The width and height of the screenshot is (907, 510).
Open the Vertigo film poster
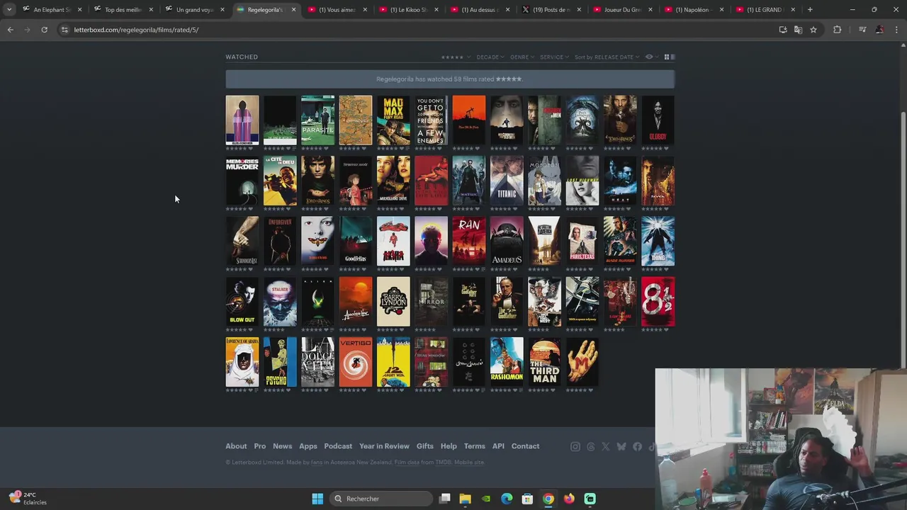pos(356,362)
